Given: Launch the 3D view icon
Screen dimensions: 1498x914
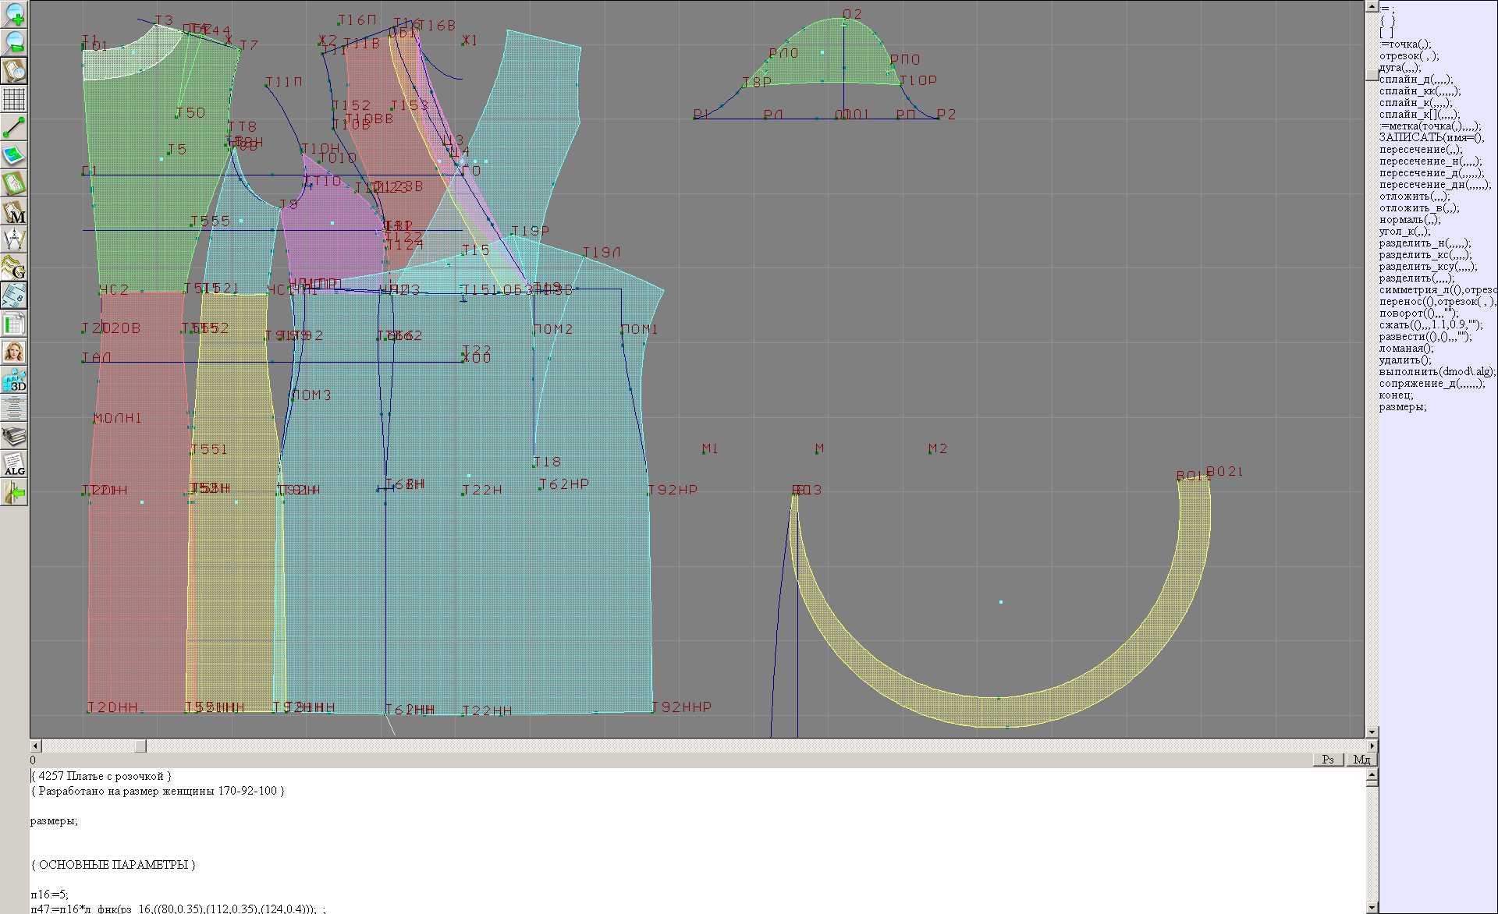Looking at the screenshot, I should coord(14,380).
